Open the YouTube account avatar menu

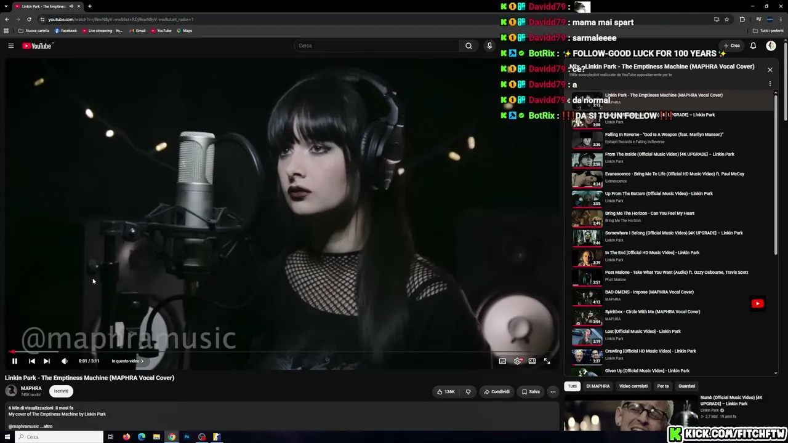[x=771, y=46]
